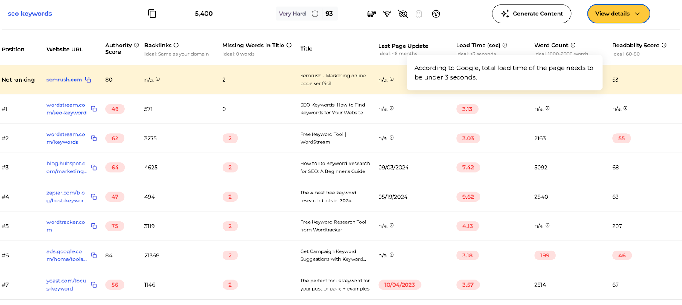The width and height of the screenshot is (682, 305).
Task: Click the turtle icon in the top bar
Action: [x=371, y=14]
